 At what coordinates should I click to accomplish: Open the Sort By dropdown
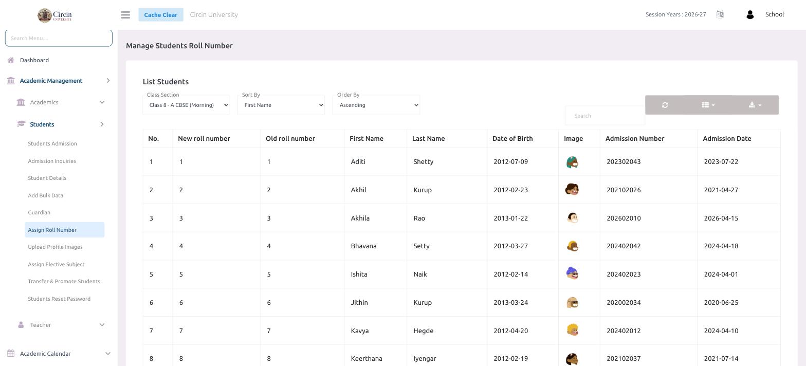(281, 105)
